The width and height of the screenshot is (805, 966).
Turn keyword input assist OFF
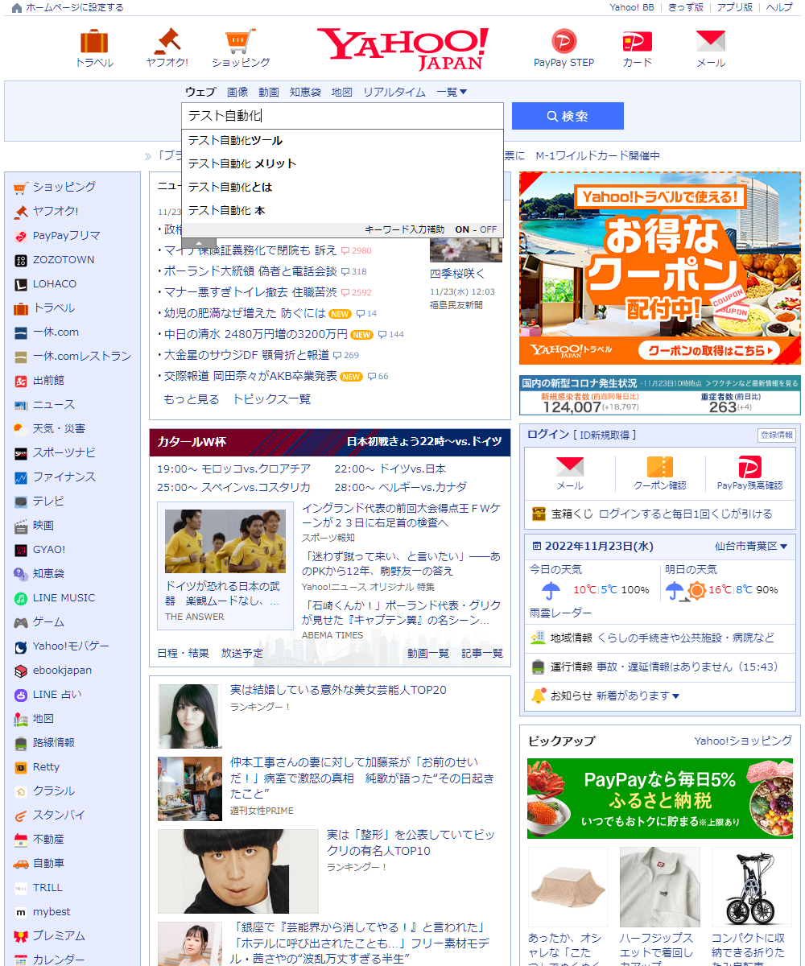(x=489, y=229)
